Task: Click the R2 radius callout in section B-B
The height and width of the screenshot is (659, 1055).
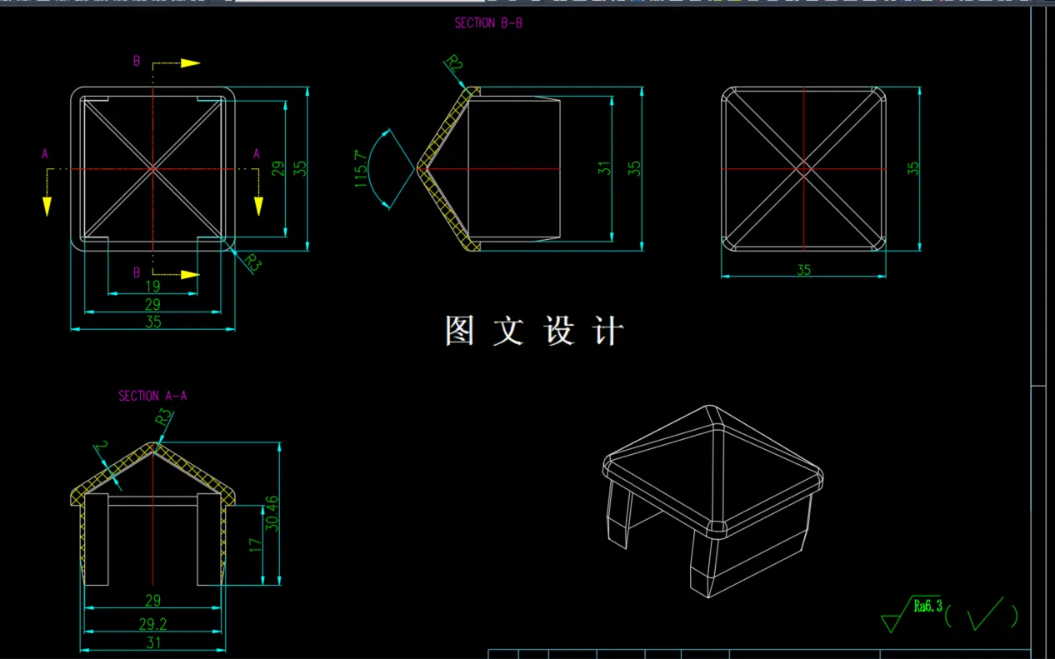Action: pos(454,62)
